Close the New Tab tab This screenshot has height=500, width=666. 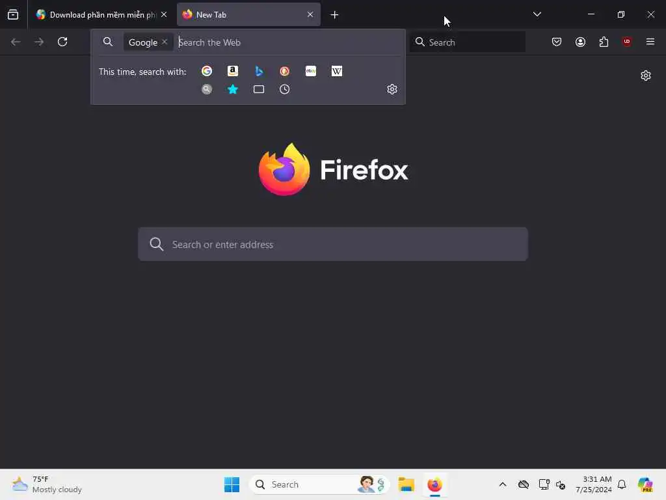(310, 14)
